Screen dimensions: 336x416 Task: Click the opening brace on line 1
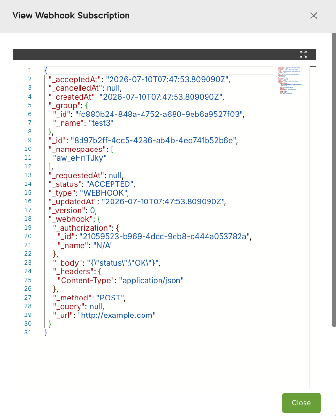[46, 70]
